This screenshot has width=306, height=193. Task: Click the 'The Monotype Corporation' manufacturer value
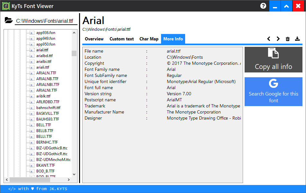click(194, 112)
